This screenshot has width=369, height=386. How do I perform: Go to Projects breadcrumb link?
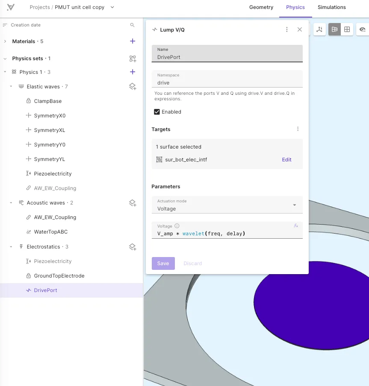[40, 7]
